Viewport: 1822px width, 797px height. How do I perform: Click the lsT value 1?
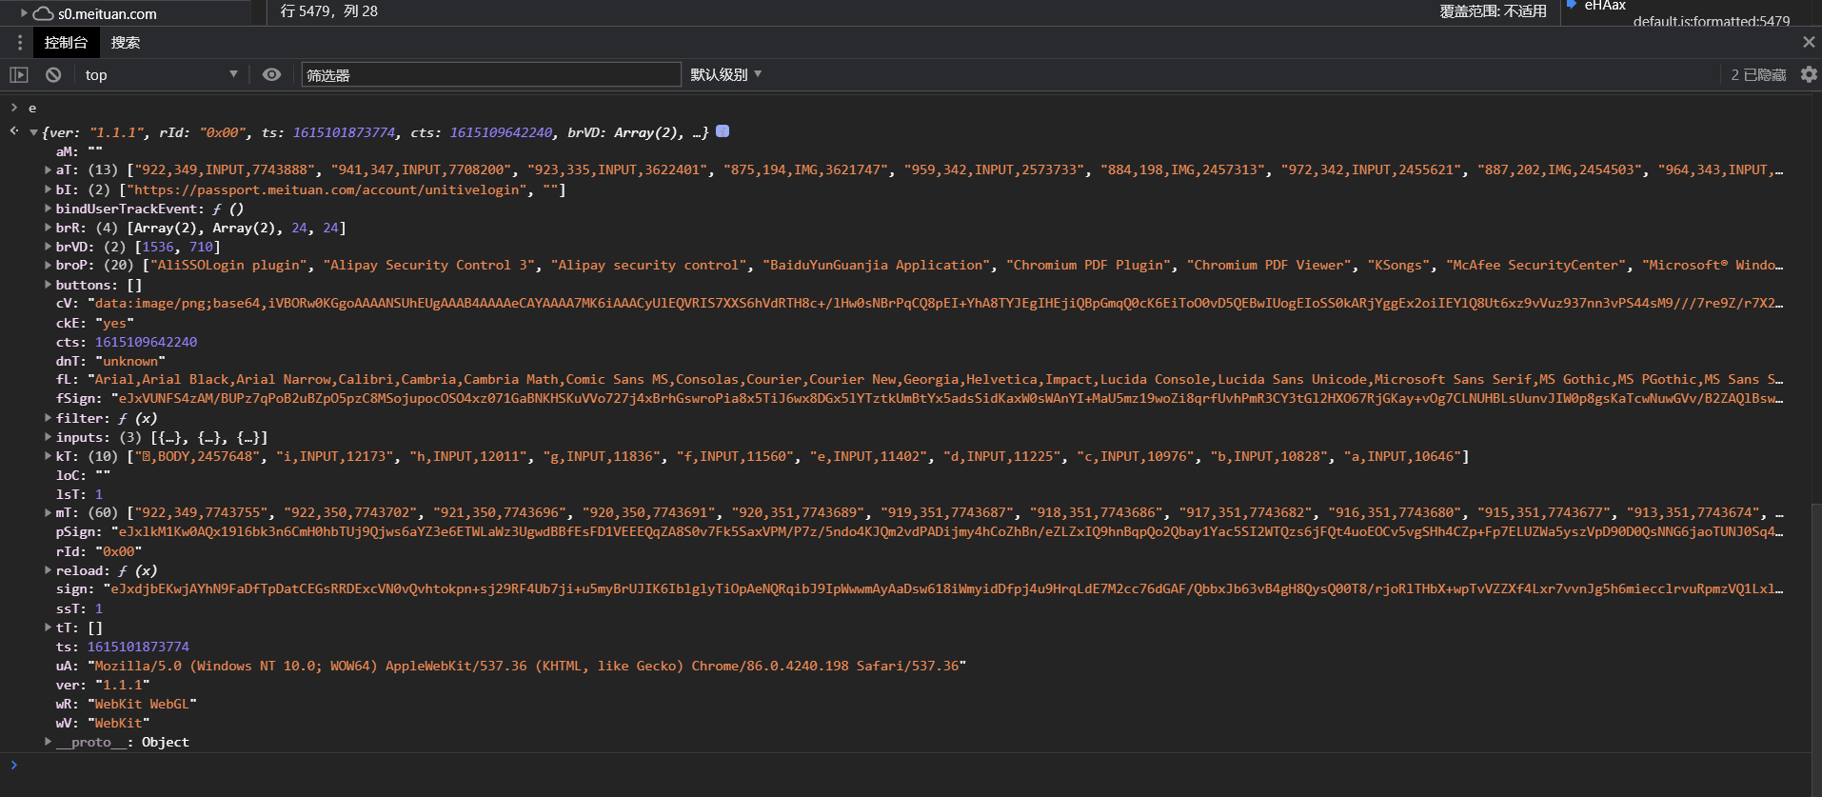99,494
